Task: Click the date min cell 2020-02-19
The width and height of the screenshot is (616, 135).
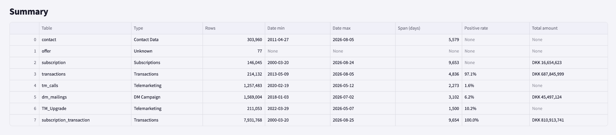Action: [x=297, y=86]
